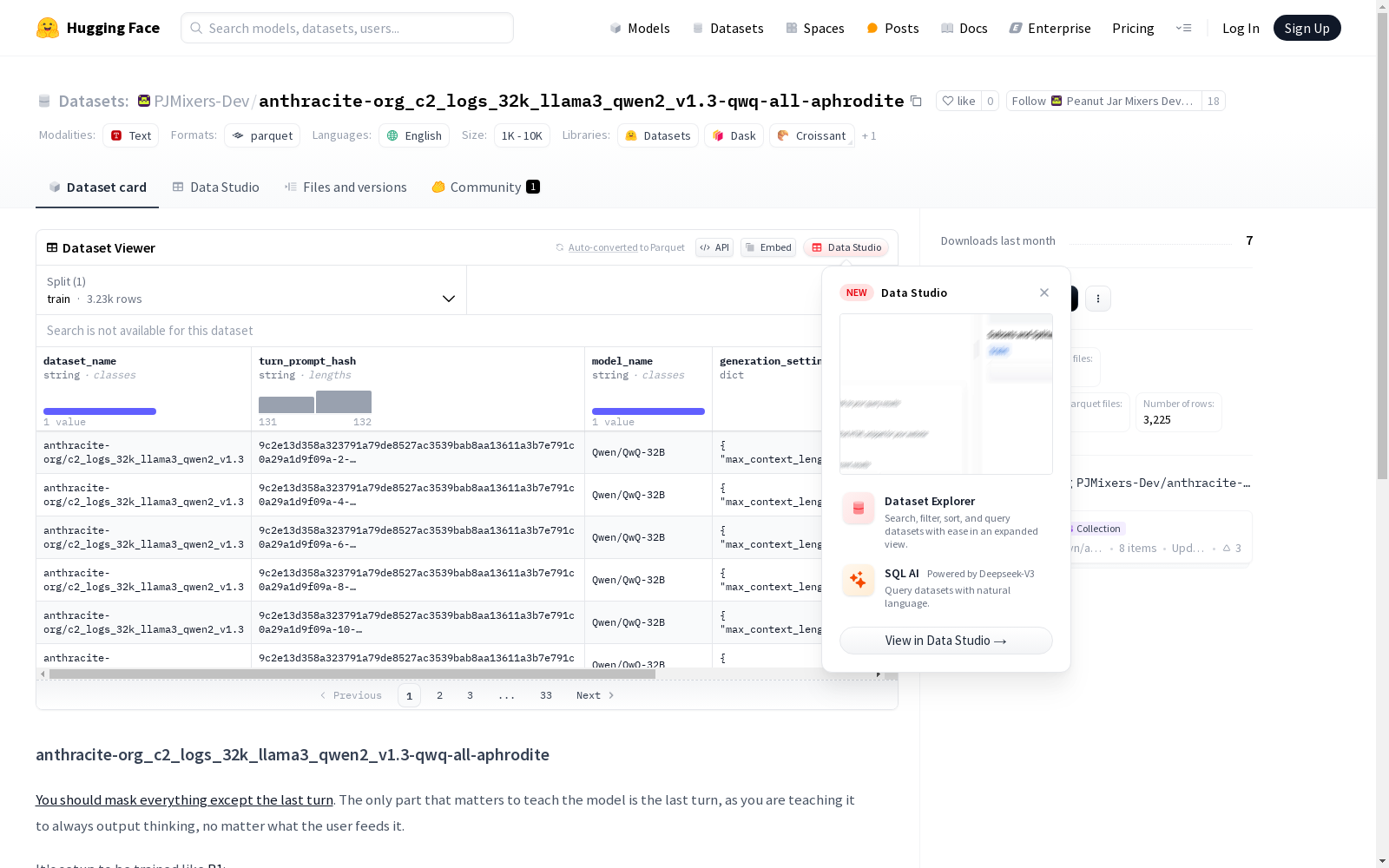
Task: Click the Embed button
Action: [768, 247]
